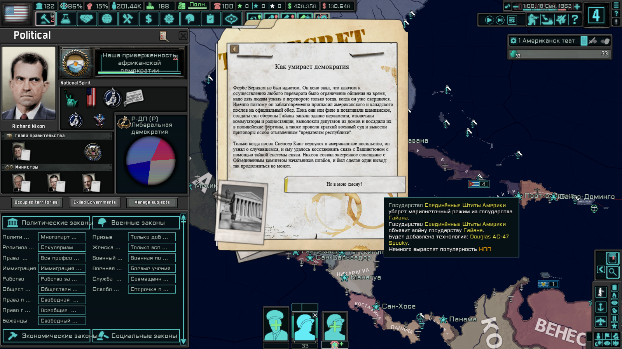Open the current national focus banner
This screenshot has width=622, height=349.
(x=140, y=62)
